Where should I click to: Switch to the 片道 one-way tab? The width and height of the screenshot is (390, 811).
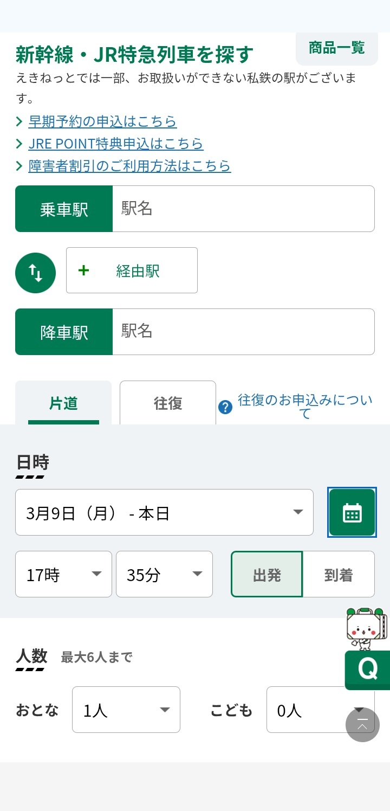click(x=63, y=403)
